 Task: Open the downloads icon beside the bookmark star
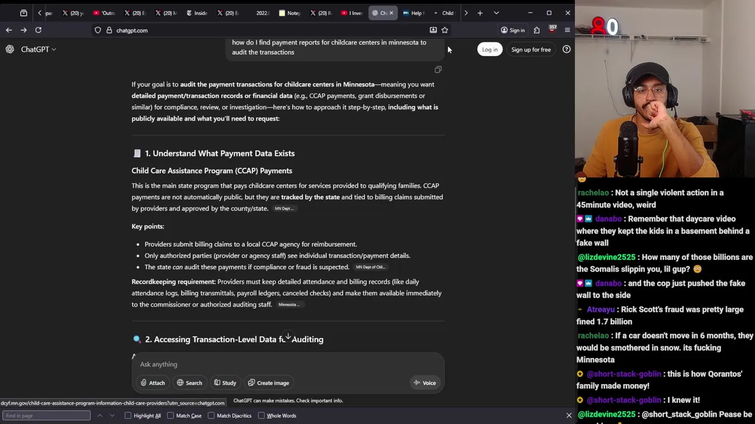[x=433, y=30]
